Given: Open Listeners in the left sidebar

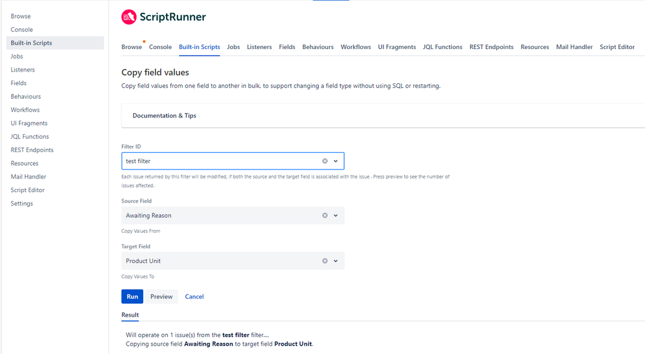Looking at the screenshot, I should (23, 70).
